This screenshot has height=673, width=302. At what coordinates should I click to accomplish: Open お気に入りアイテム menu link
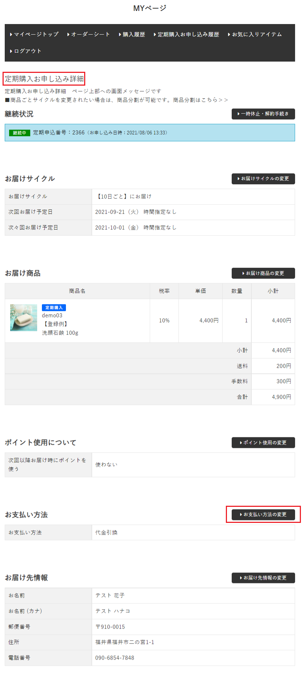click(x=255, y=34)
